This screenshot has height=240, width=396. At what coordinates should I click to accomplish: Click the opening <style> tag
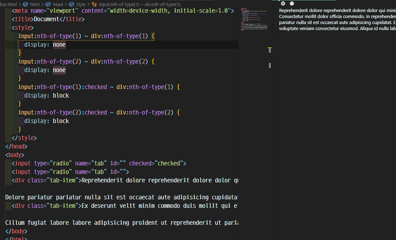click(x=23, y=28)
